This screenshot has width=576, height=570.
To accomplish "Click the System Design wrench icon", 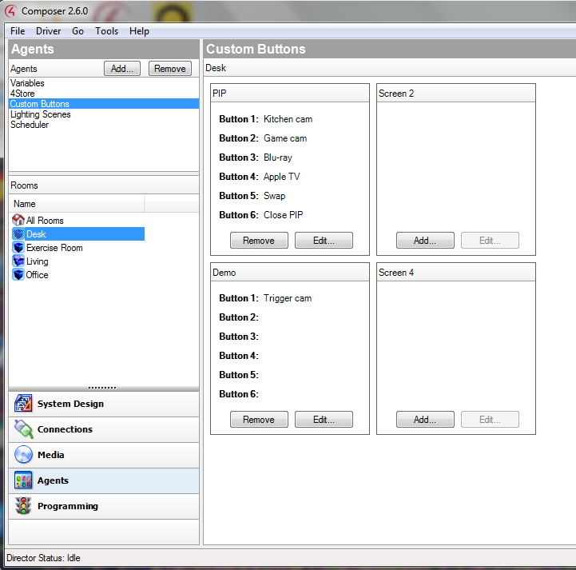I will click(x=23, y=404).
